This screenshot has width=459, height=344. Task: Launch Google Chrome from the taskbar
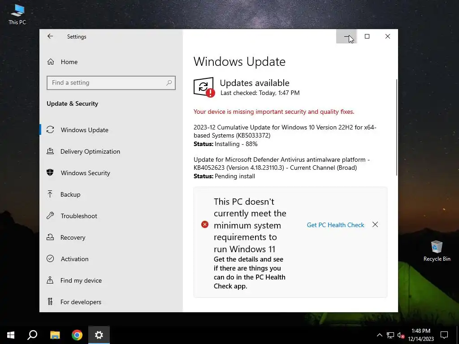77,335
